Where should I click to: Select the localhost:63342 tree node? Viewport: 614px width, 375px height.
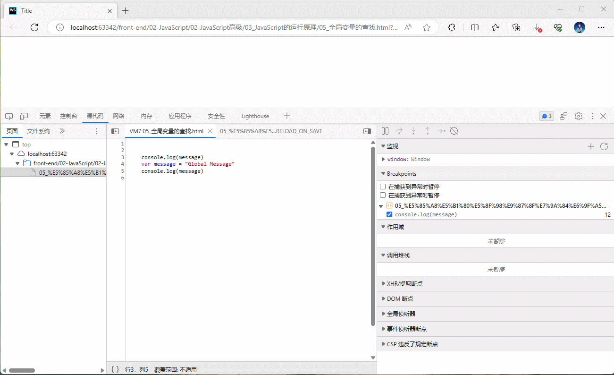47,154
